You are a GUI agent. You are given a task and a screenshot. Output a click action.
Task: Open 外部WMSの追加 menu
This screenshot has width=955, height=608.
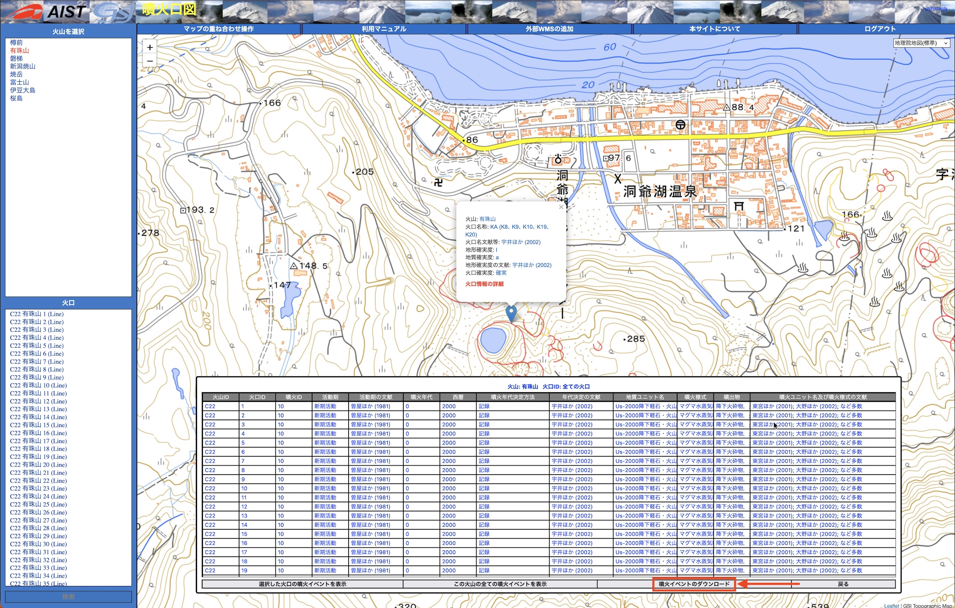549,29
